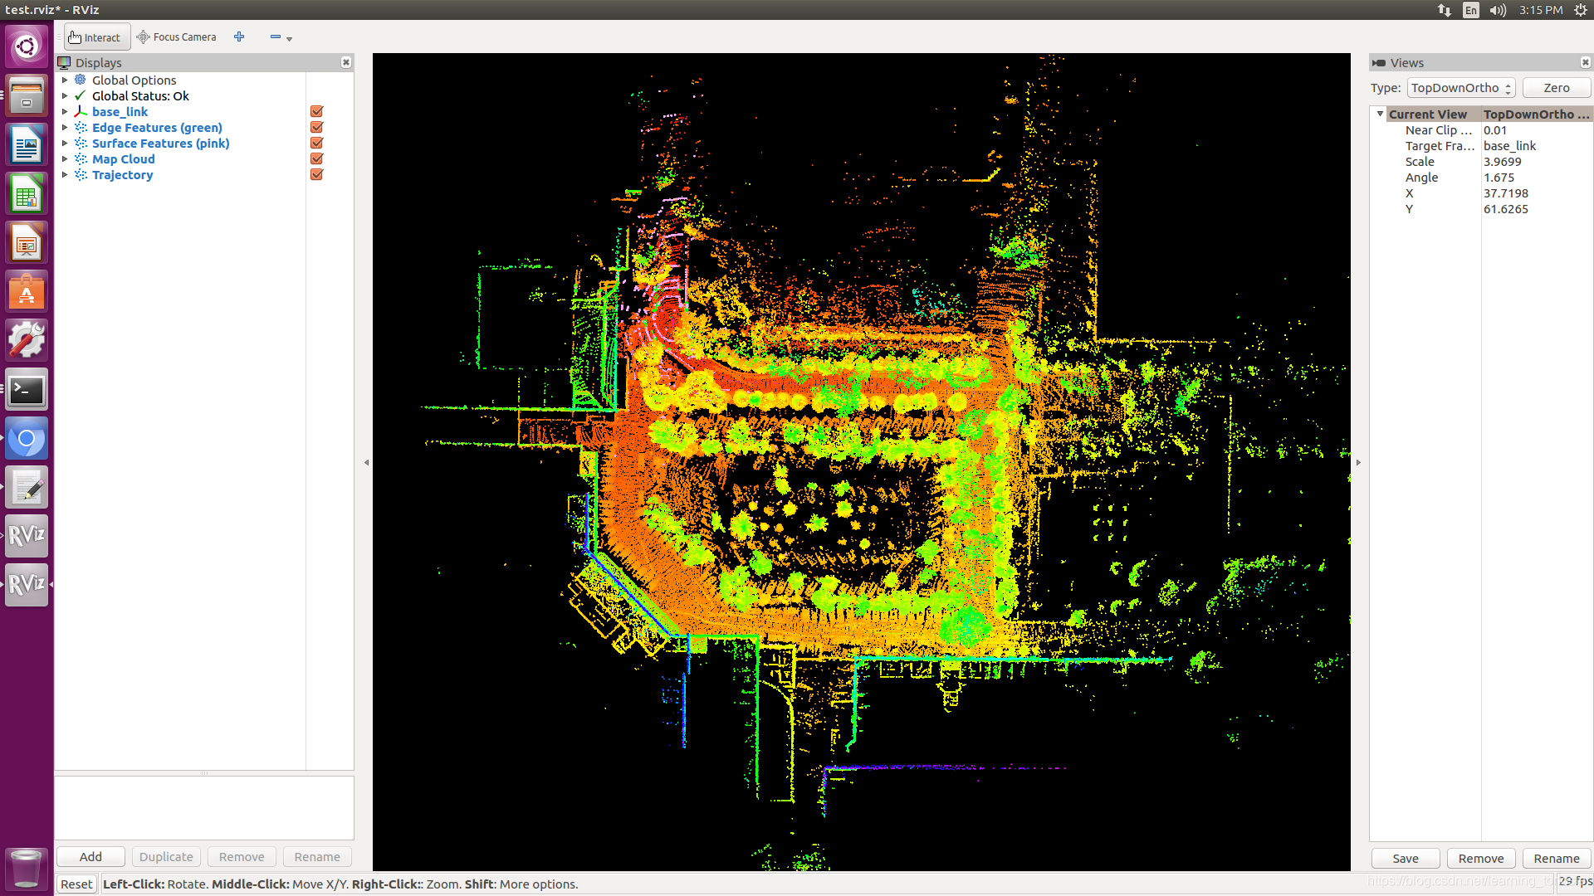1594x896 pixels.
Task: Click the Scale value field 3.9699
Action: (x=1503, y=162)
